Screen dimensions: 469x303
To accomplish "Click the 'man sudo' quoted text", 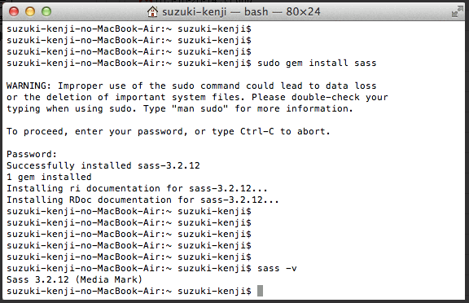I will coord(200,108).
